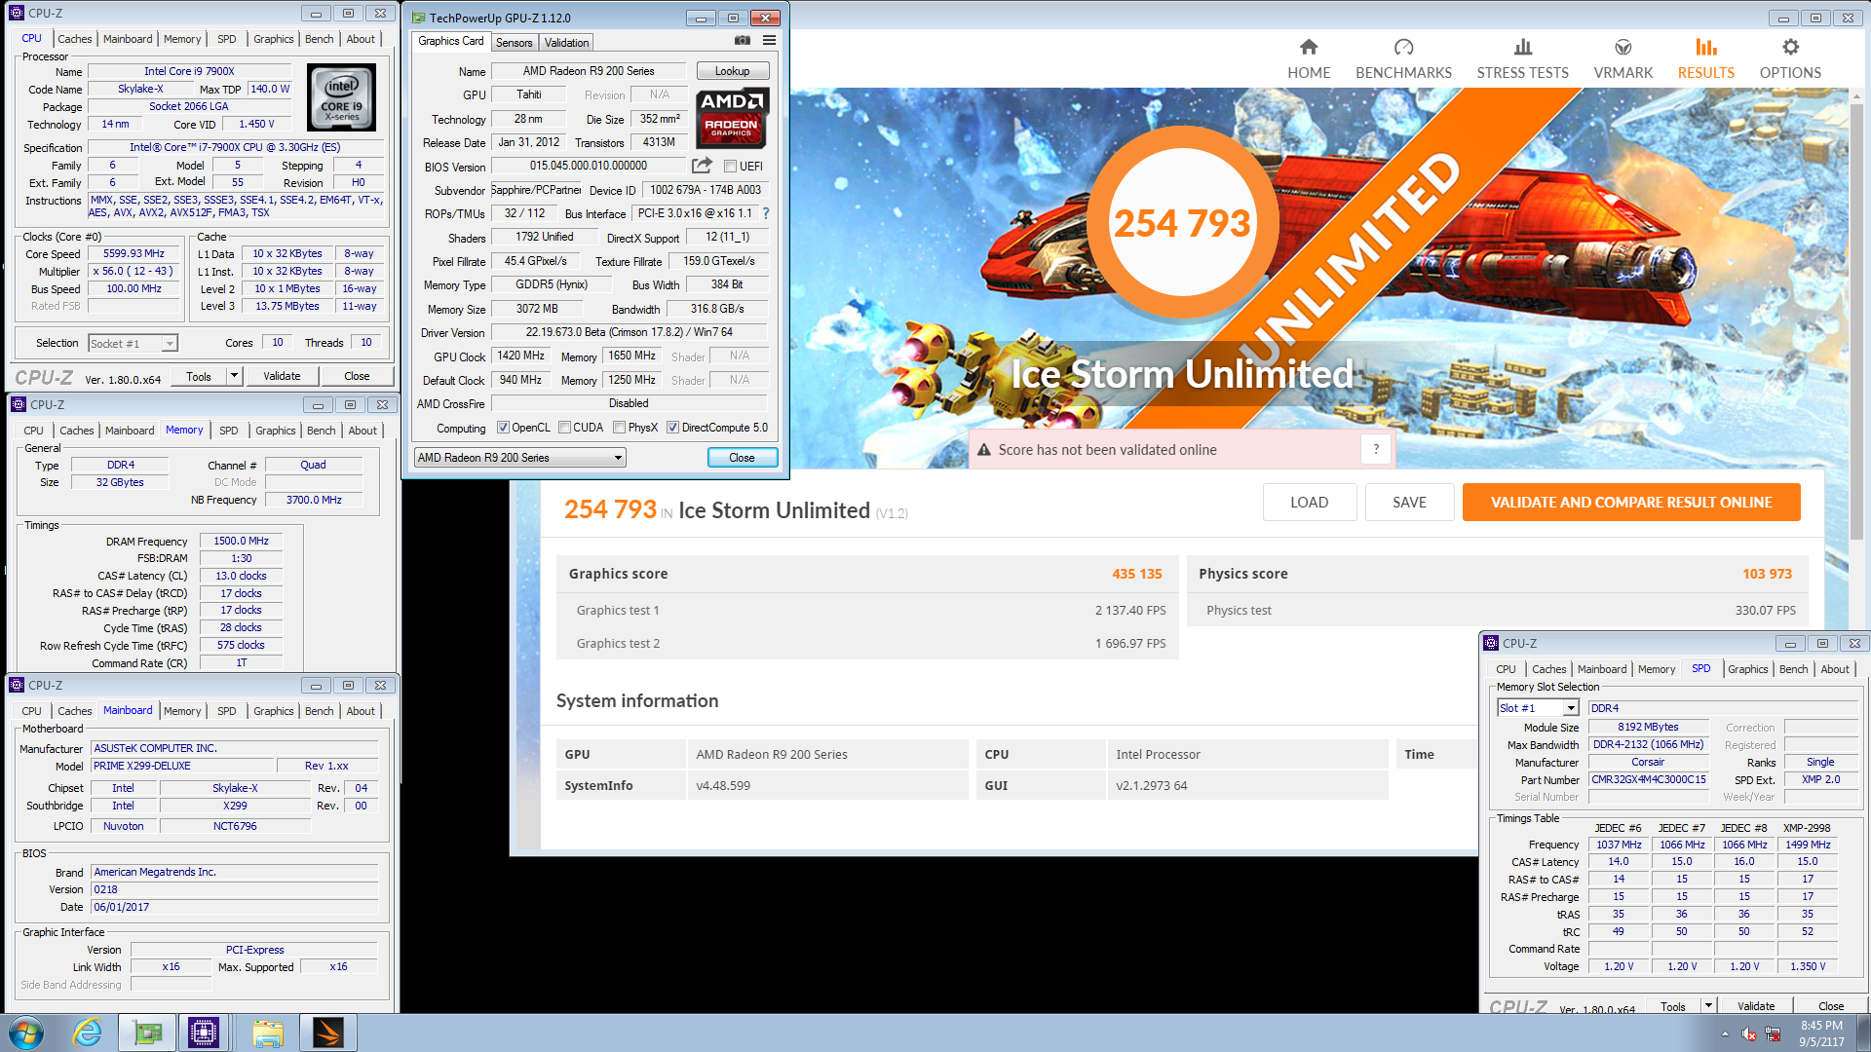Viewport: 1871px width, 1052px height.
Task: Open the Socket #1 selection dropdown
Action: [x=133, y=343]
